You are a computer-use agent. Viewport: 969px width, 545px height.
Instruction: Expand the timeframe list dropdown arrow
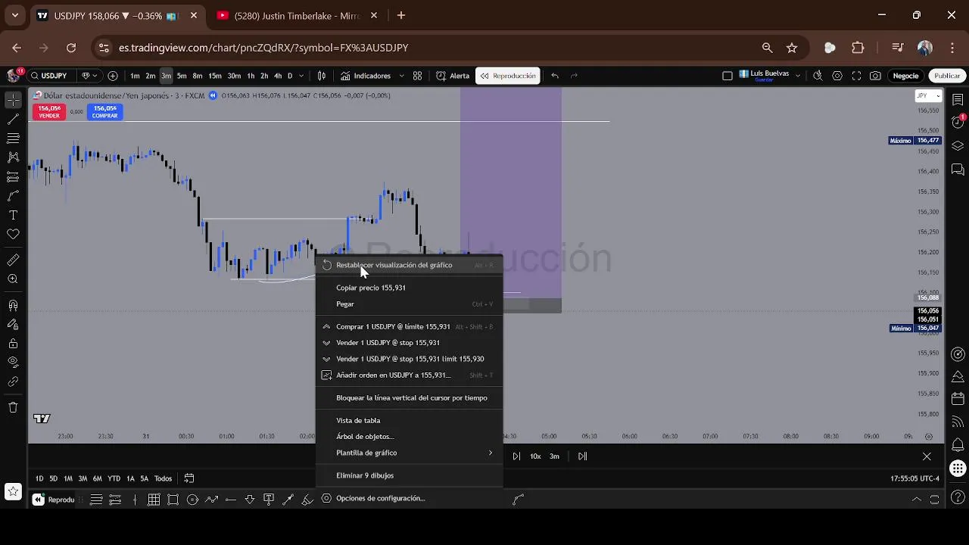(x=301, y=76)
